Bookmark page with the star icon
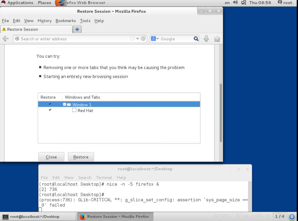298x221 pixels. [x=133, y=38]
